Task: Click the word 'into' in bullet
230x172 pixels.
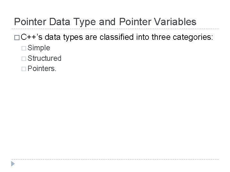Action: [x=142, y=38]
